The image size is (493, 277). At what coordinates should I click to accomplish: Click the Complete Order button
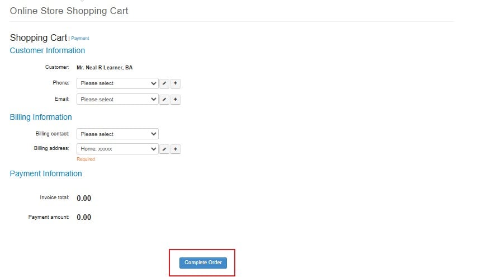(203, 263)
